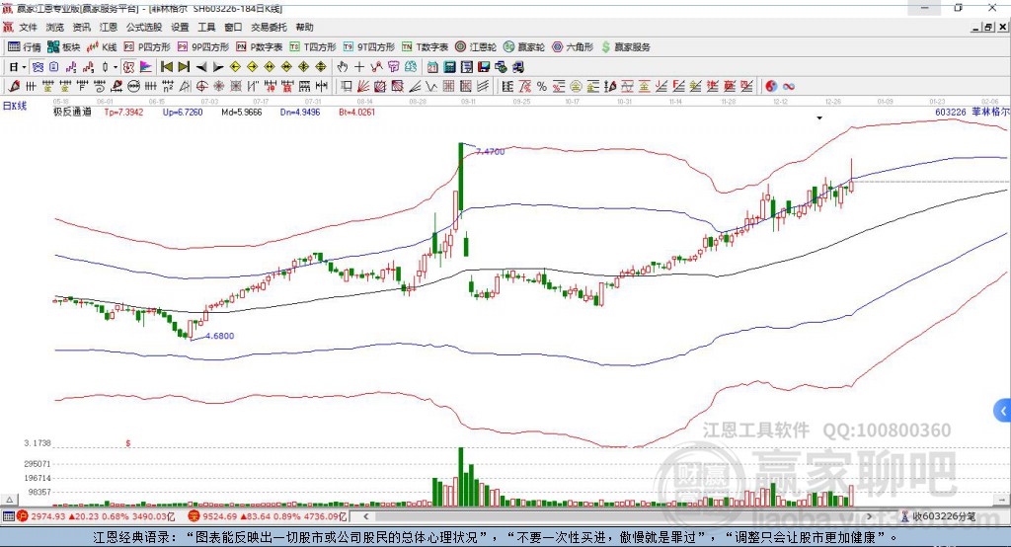The width and height of the screenshot is (1011, 547).
Task: Open the 9T四方形 tool
Action: click(368, 47)
